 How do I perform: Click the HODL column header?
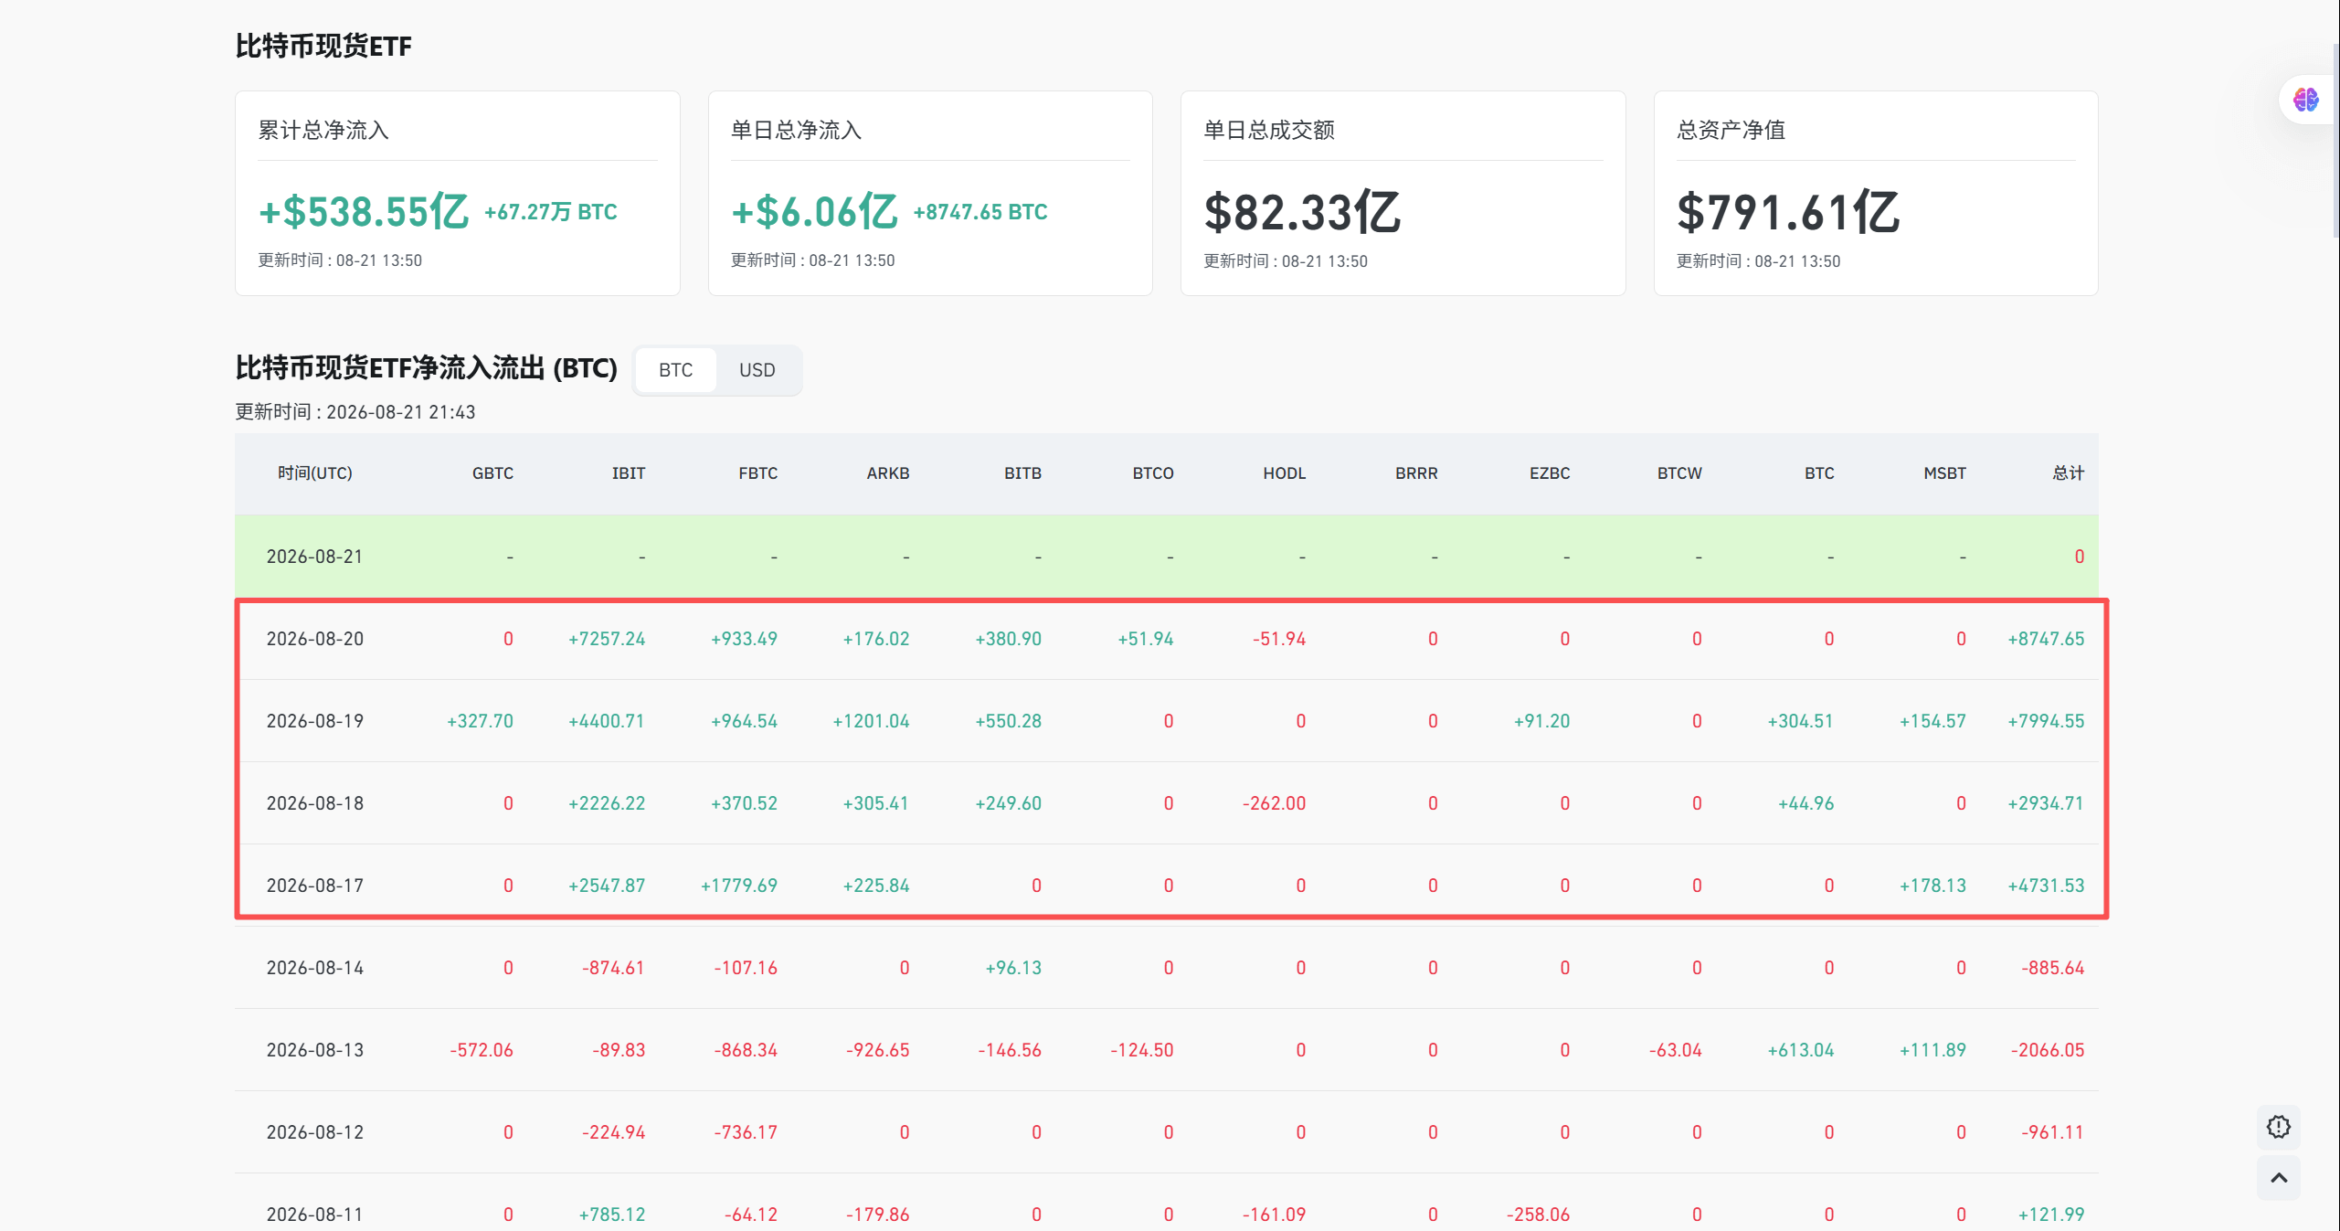[1284, 473]
